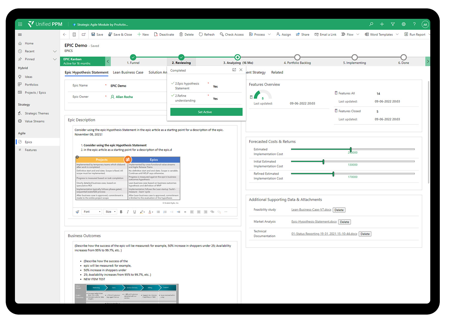This screenshot has height=323, width=450.
Task: Switch to Lean Business Case tab
Action: pyautogui.click(x=128, y=72)
